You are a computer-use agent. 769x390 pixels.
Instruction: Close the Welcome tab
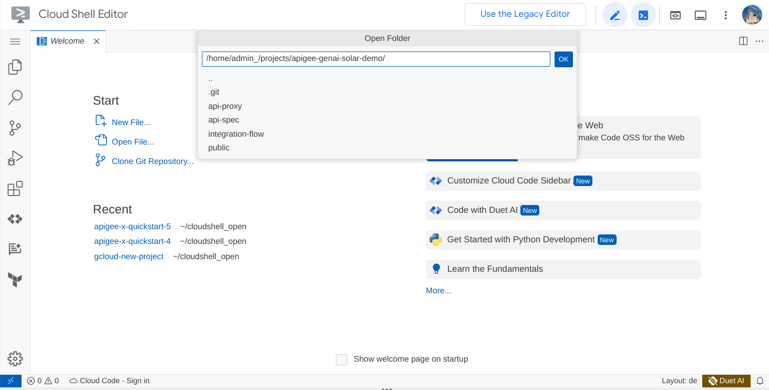(x=97, y=41)
